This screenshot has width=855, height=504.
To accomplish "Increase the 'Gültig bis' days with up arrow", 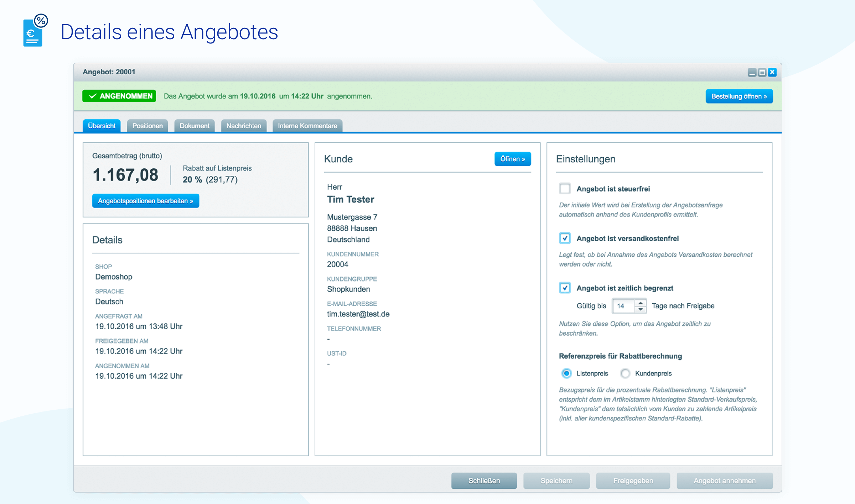I will [641, 303].
